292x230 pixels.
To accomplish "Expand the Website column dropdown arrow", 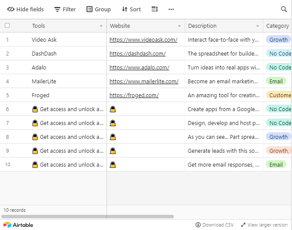I will point(179,26).
